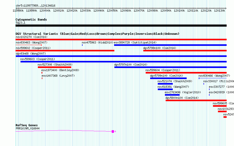The width and height of the screenshot is (234, 146).
Task: Click the esv3420939 variant label
Action: [221, 92]
